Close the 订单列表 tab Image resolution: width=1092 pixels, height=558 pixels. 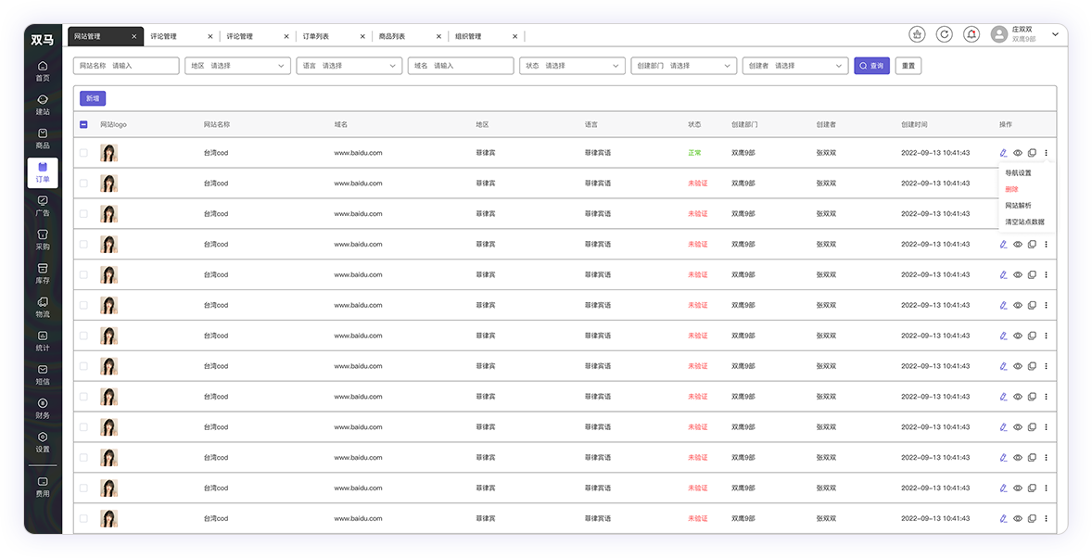click(362, 36)
